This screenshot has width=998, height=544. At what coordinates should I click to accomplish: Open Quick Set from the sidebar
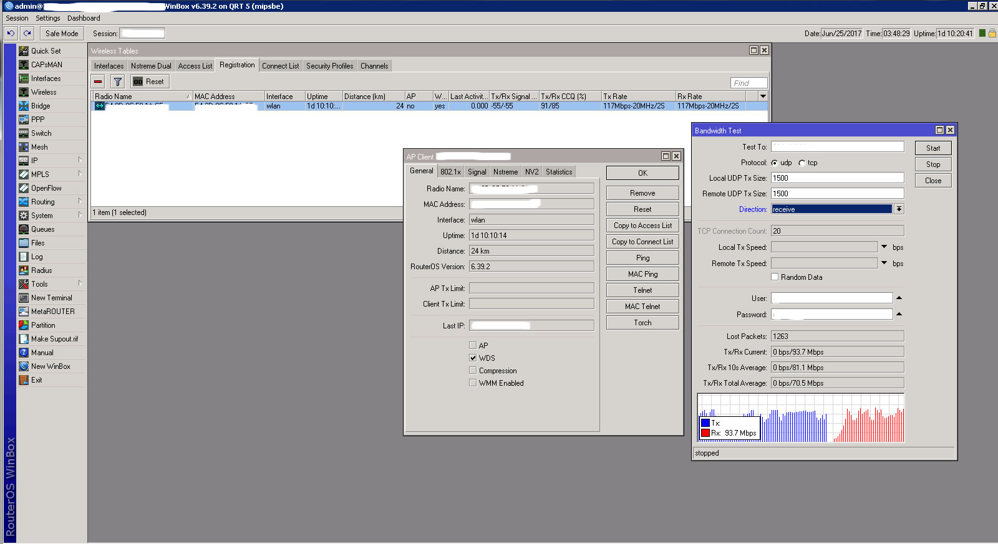click(46, 51)
